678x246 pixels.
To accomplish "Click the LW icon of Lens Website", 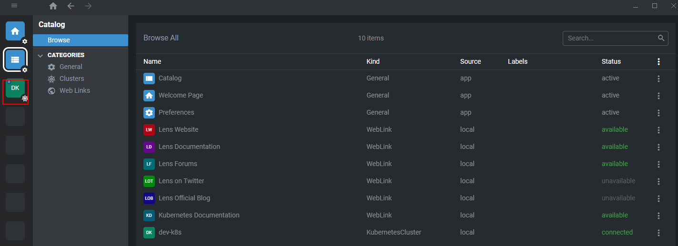I will point(149,129).
